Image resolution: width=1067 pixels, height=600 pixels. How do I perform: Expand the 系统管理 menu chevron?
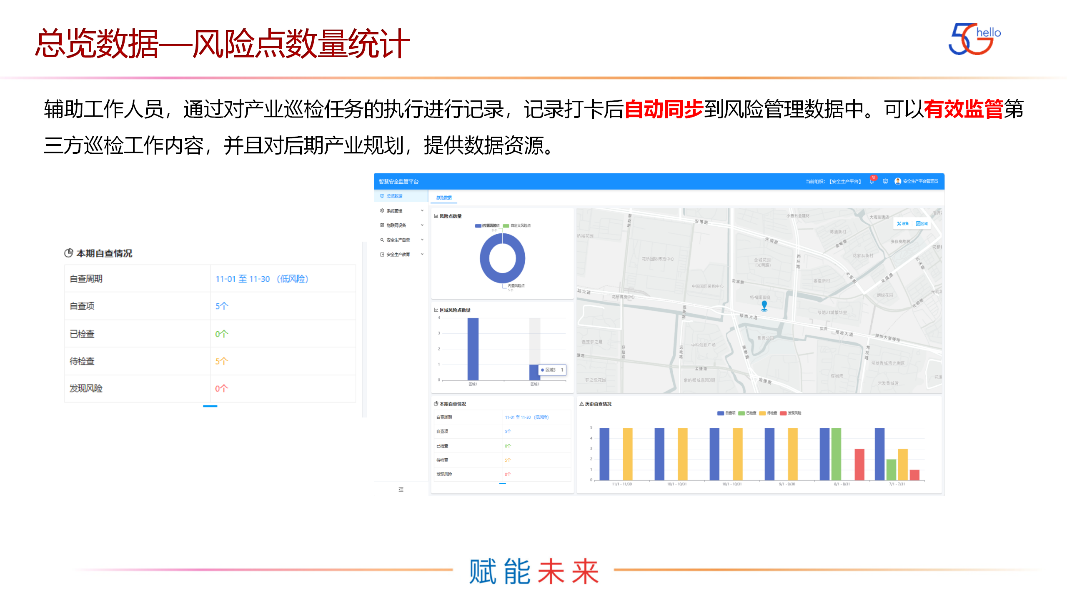click(x=422, y=211)
